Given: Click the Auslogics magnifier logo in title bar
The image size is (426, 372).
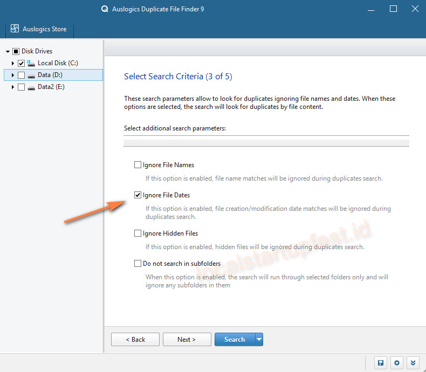Looking at the screenshot, I should coord(105,9).
